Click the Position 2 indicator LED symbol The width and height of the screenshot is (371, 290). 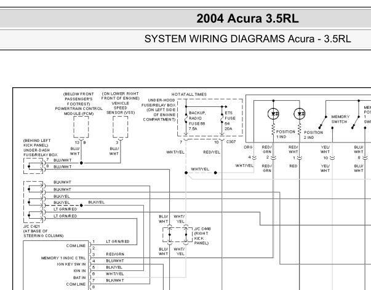pyautogui.click(x=299, y=114)
